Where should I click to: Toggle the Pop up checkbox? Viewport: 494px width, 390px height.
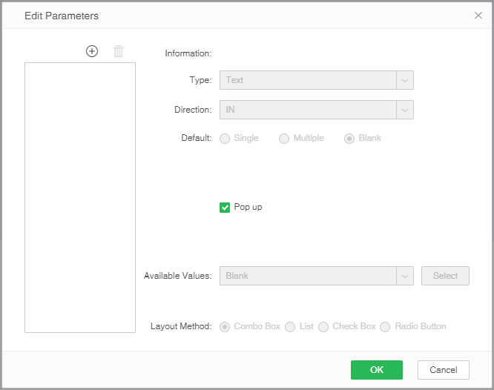(225, 208)
